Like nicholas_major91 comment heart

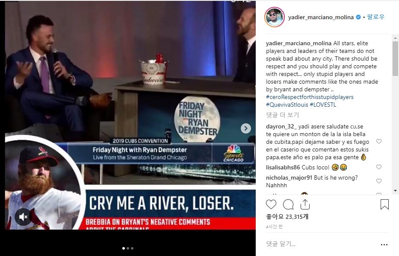coord(378,181)
